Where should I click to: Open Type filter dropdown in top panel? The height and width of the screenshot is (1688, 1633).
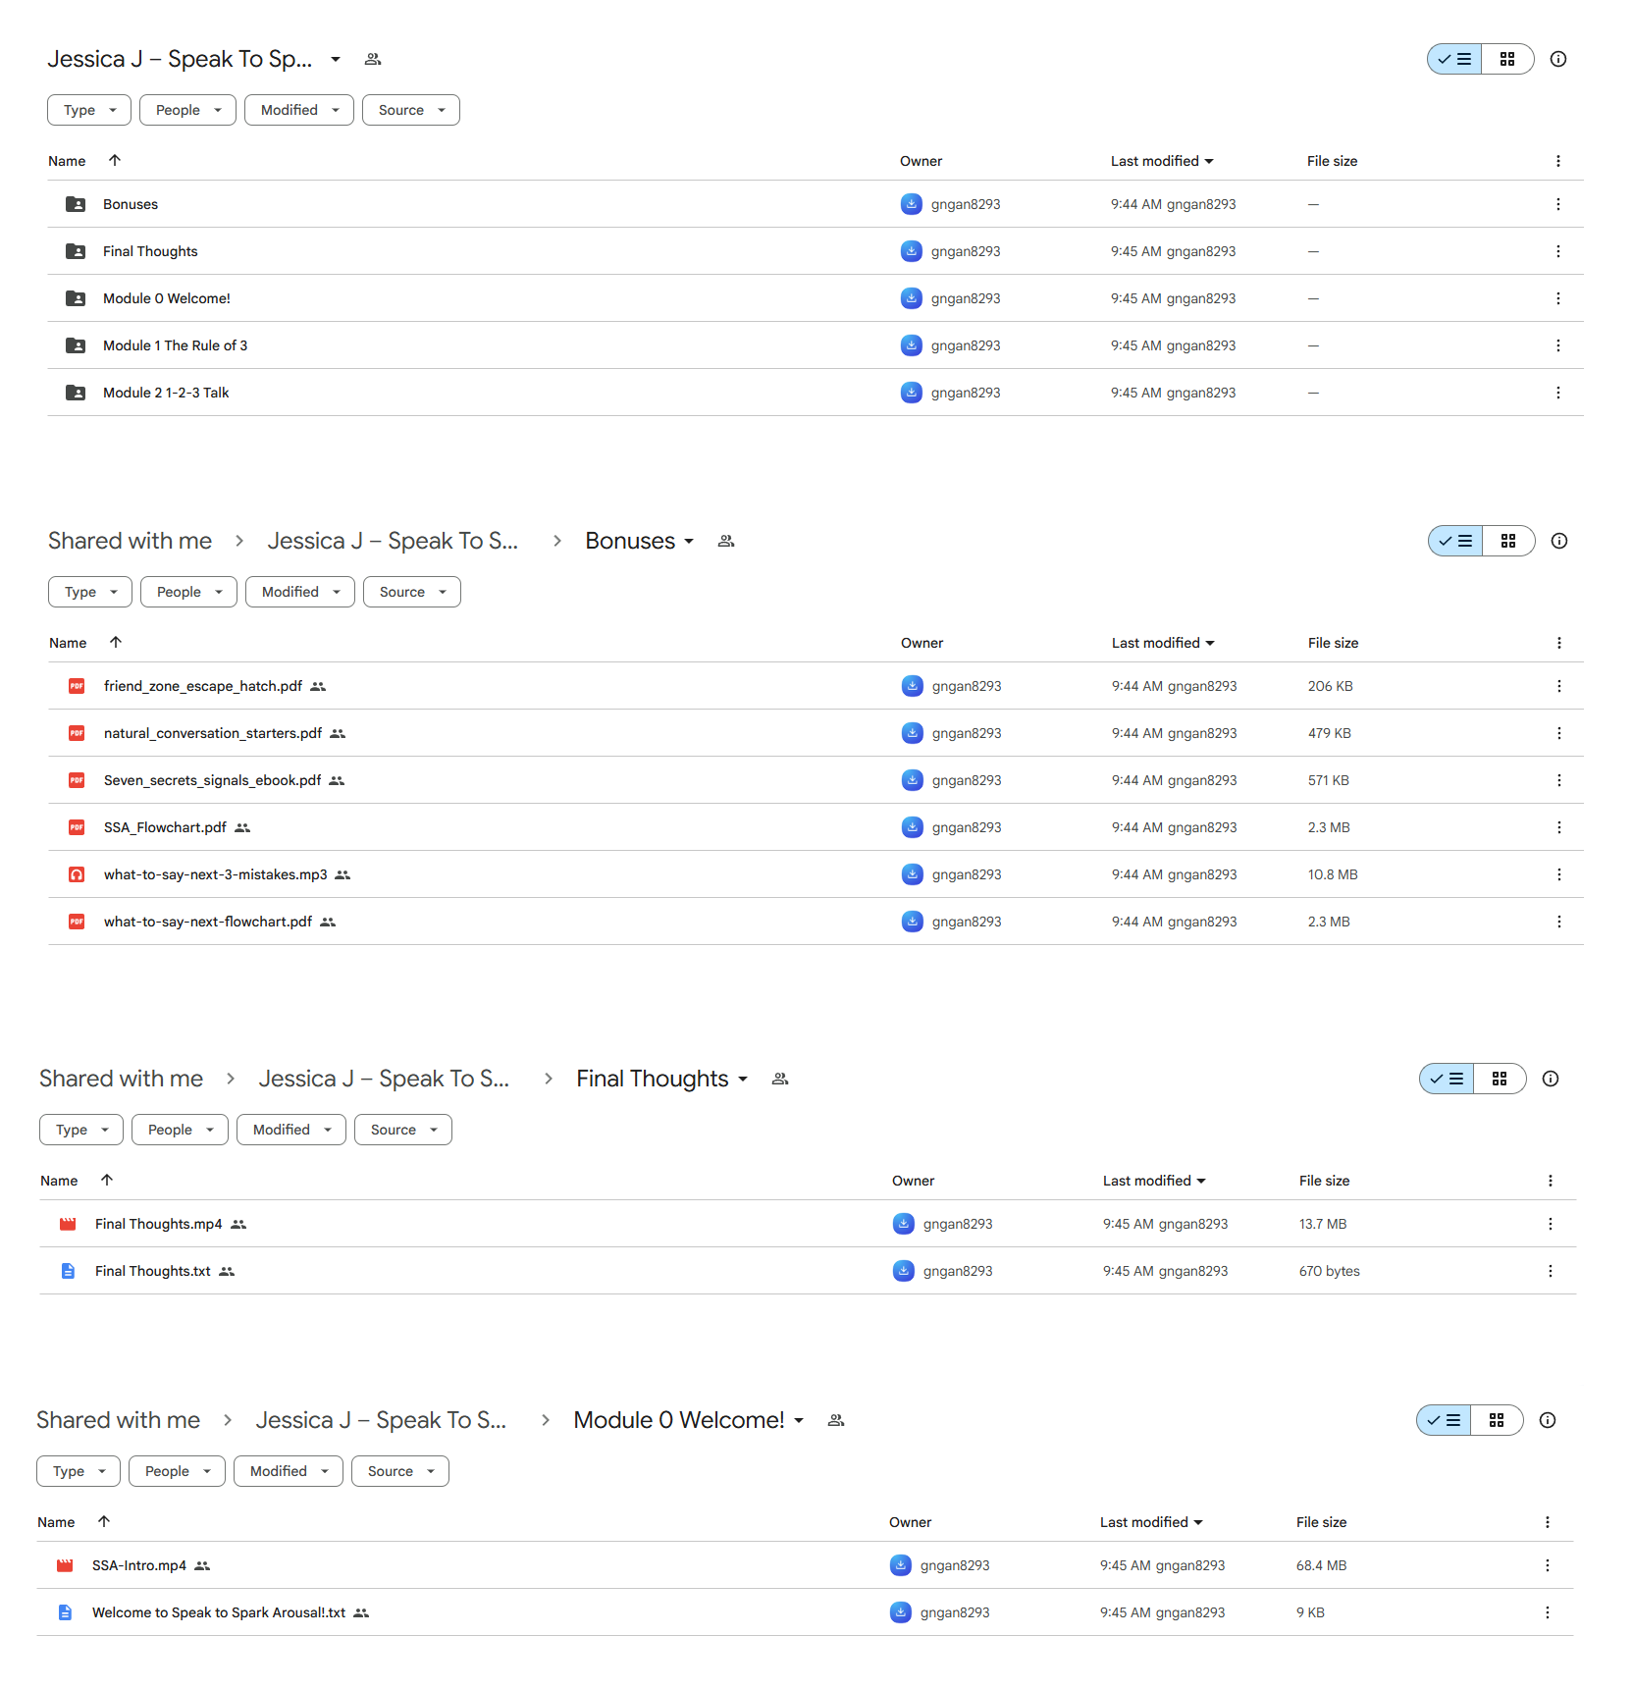tap(89, 110)
